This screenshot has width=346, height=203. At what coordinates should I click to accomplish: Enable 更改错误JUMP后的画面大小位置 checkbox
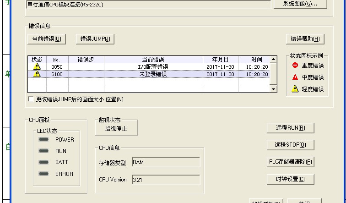(31, 99)
